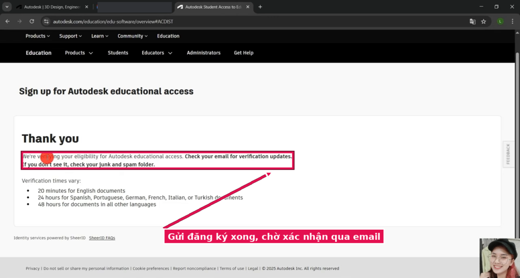The image size is (520, 278).
Task: Restore down the Chrome window
Action: pos(497,7)
